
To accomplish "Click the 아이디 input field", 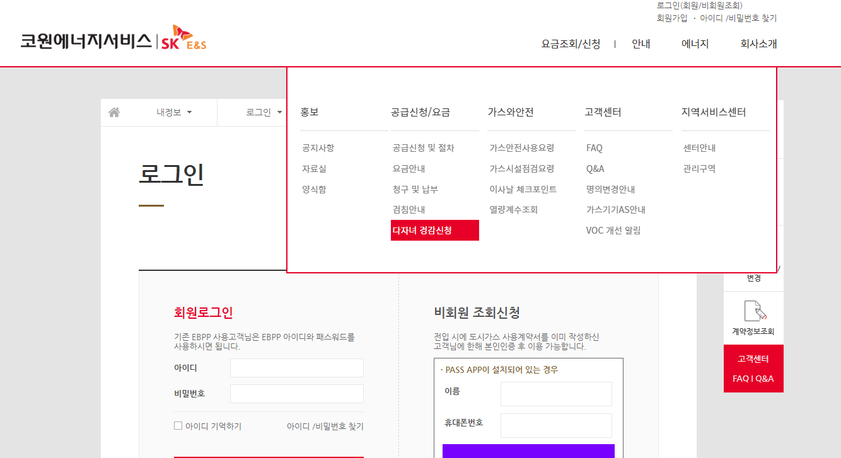I will 296,367.
